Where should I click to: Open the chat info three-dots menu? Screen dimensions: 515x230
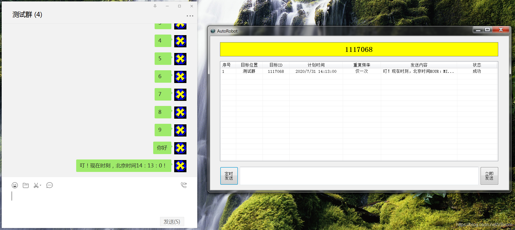(190, 16)
